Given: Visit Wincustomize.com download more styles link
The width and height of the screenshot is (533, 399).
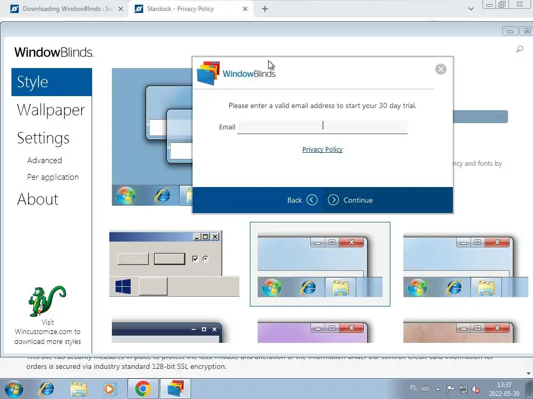Looking at the screenshot, I should [47, 332].
